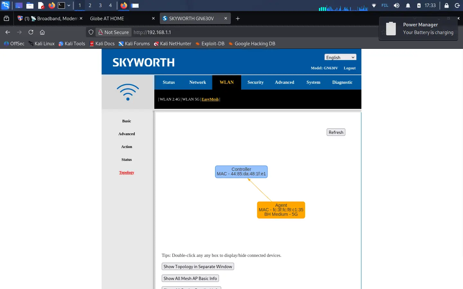Open the Topology sidebar item

click(x=127, y=172)
